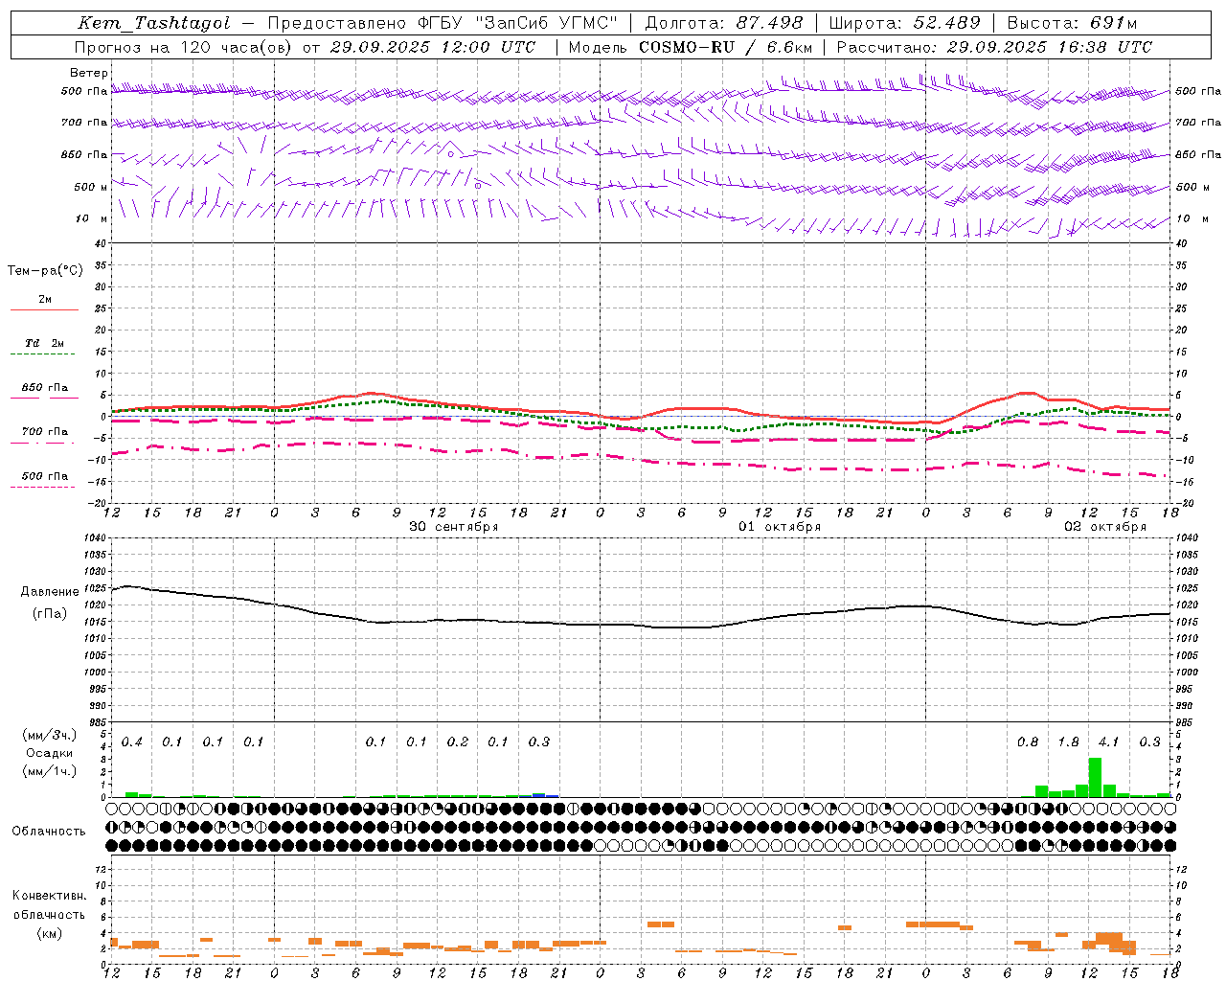This screenshot has height=981, width=1226.
Task: Click the 30 сентября date label
Action: (x=454, y=527)
